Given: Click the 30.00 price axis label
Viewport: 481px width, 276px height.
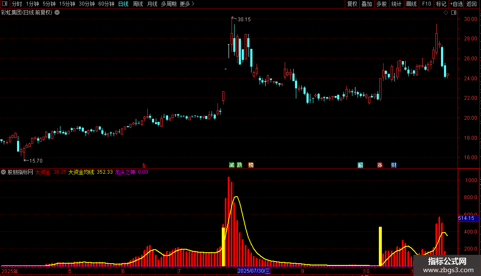Looking at the screenshot, I should (470, 19).
